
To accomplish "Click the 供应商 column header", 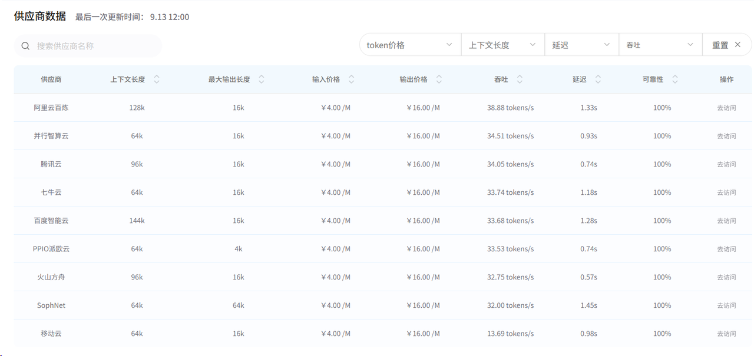I will coord(51,79).
